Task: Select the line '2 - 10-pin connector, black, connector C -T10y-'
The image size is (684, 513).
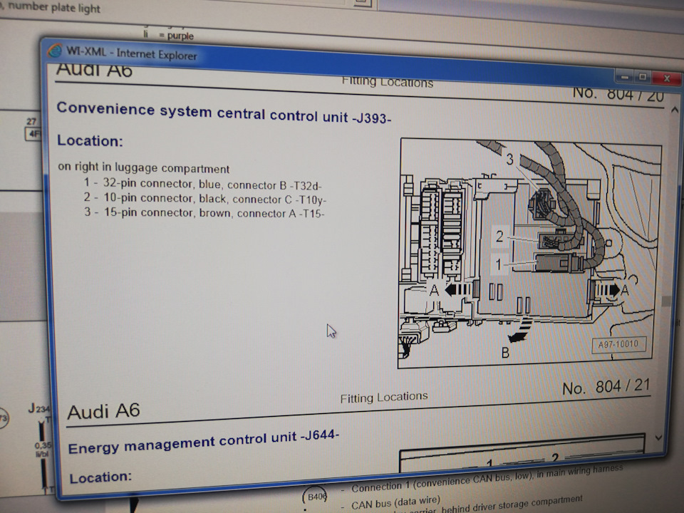Action: pos(205,199)
